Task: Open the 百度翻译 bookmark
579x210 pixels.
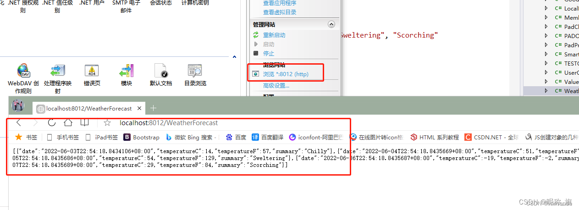Action: pyautogui.click(x=268, y=137)
